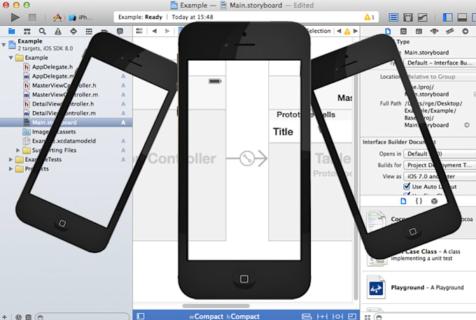Switch library to icon grid view

click(x=367, y=317)
